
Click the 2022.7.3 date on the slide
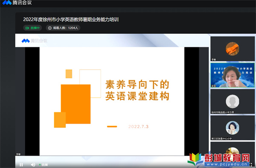point(138,127)
